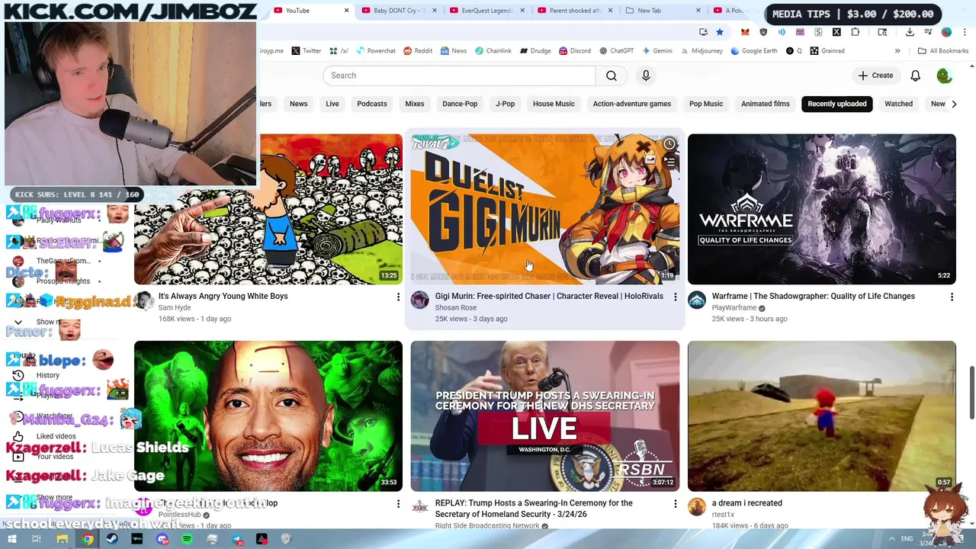Select the House Music filter chip
Image resolution: width=976 pixels, height=549 pixels.
pyautogui.click(x=554, y=104)
